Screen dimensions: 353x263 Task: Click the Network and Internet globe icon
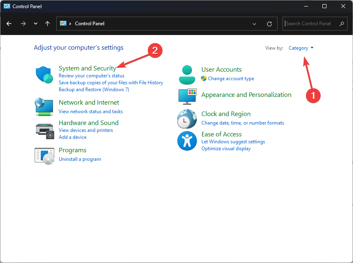(x=44, y=107)
